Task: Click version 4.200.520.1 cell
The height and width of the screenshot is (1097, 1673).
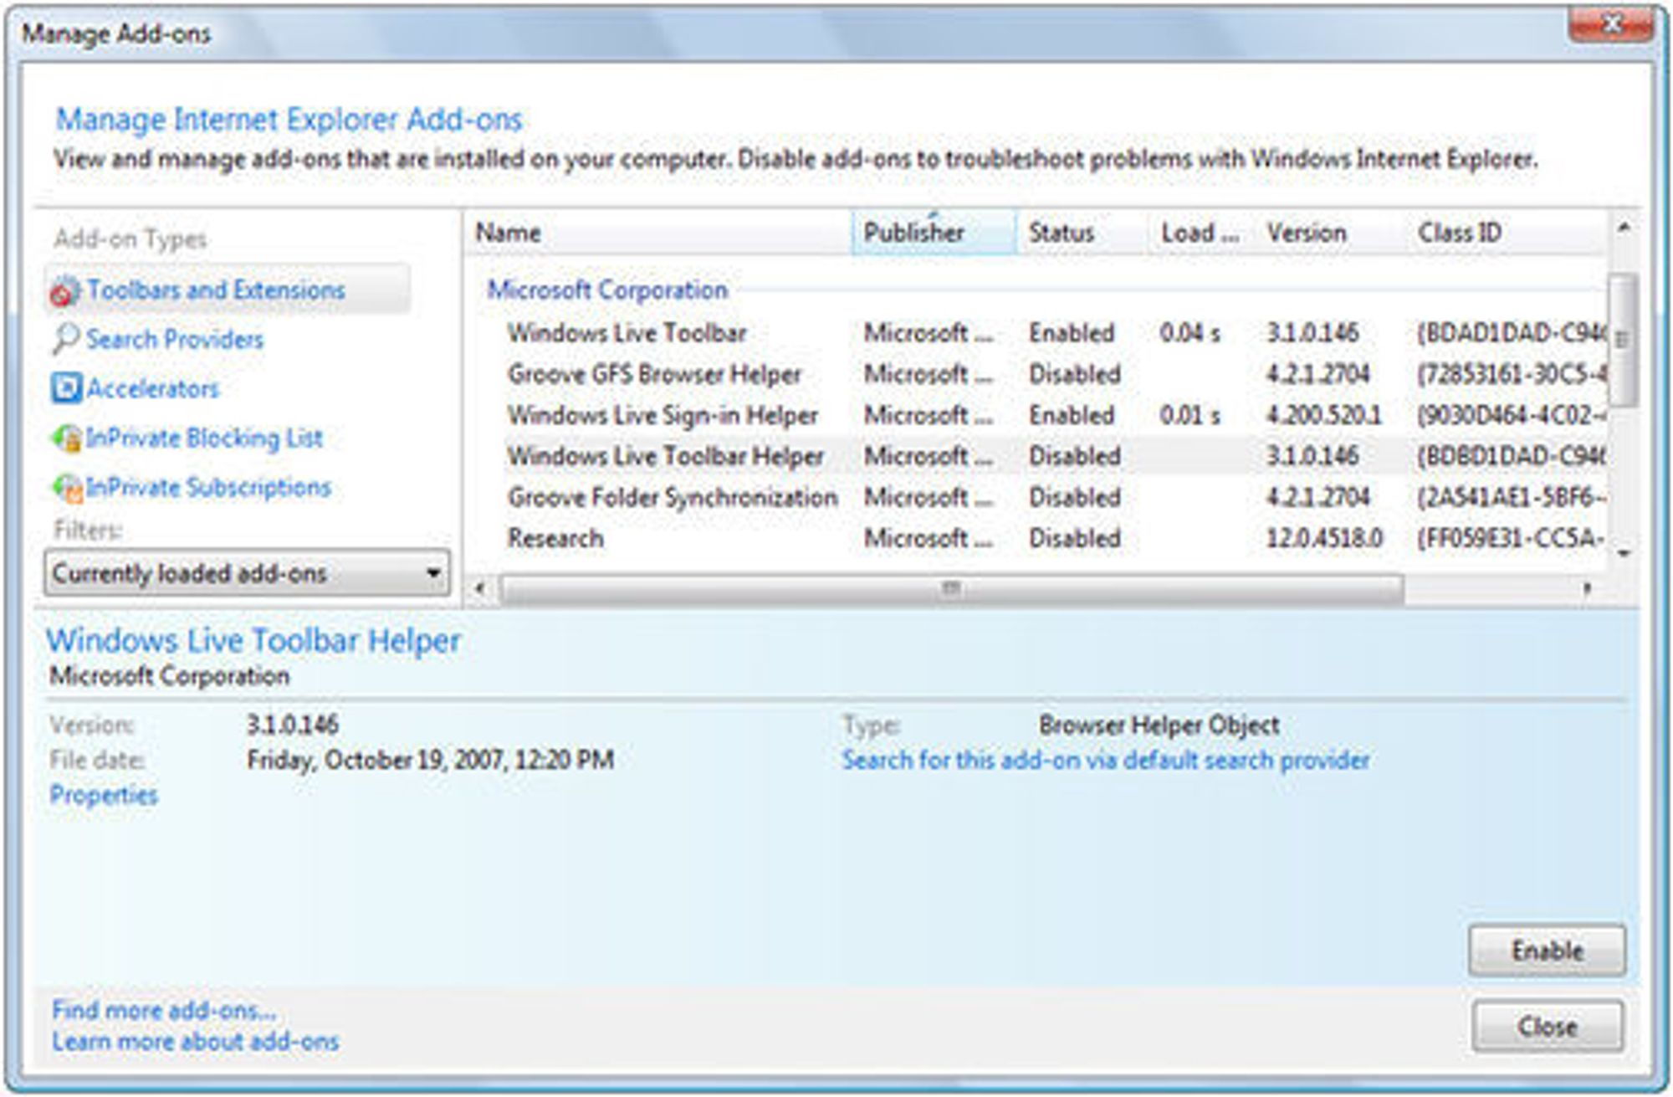Action: click(x=1324, y=415)
